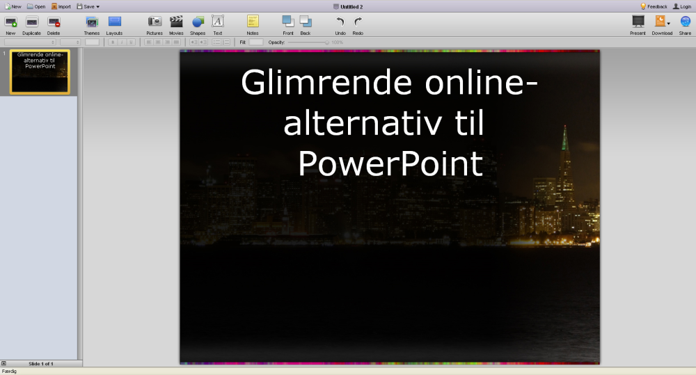Viewport: 696px width, 375px height.
Task: Select slide 1 thumbnail
Action: click(x=40, y=72)
